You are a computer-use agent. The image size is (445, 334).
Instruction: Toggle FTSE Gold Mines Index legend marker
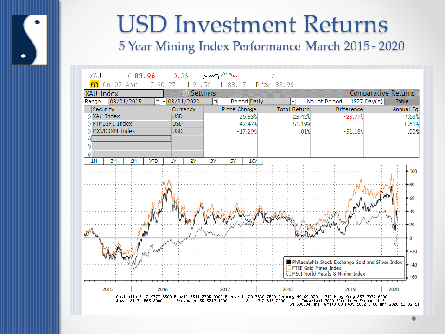click(x=288, y=268)
